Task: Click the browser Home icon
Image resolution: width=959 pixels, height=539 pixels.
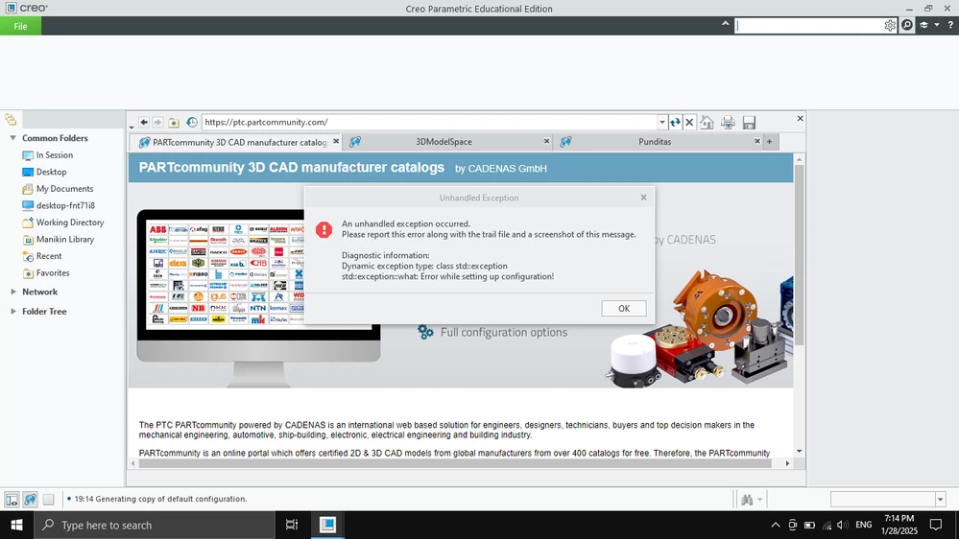Action: coord(707,122)
